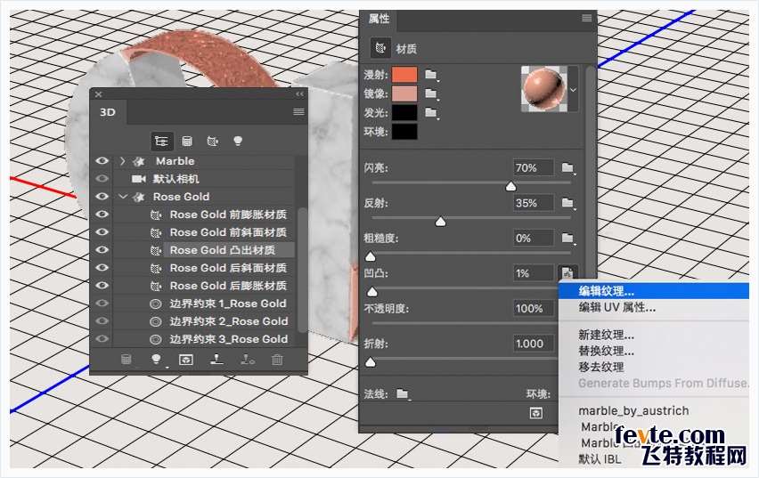
Task: Hide Rose Gold 后斜面材质 material
Action: coord(102,268)
